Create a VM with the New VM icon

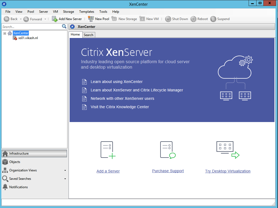[x=142, y=19]
